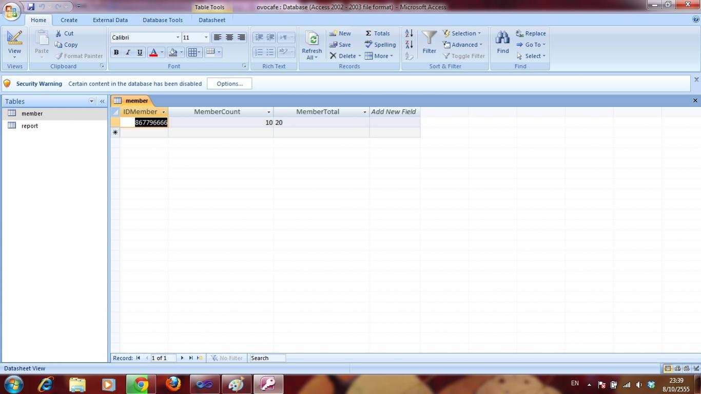Screen dimensions: 701x394
Task: Click security warning Options button
Action: (229, 84)
